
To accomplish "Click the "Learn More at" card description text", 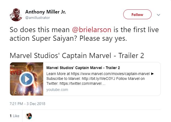I will pos(57,74).
